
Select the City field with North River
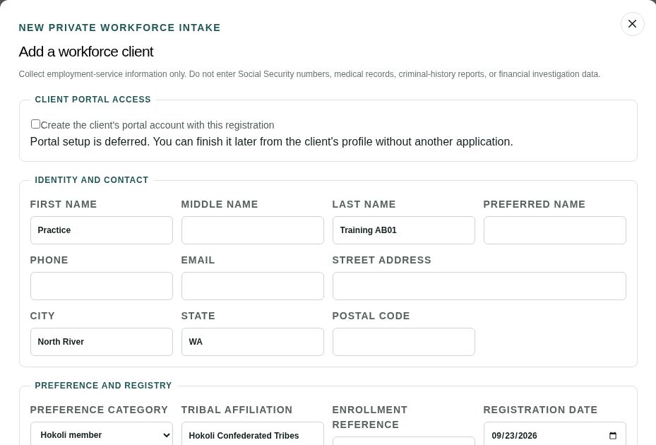click(102, 342)
